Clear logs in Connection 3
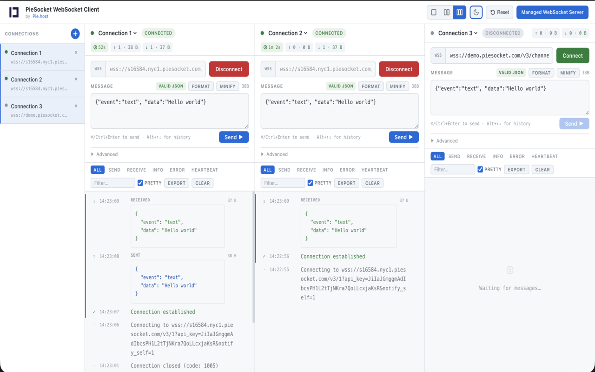Image resolution: width=595 pixels, height=372 pixels. click(542, 170)
